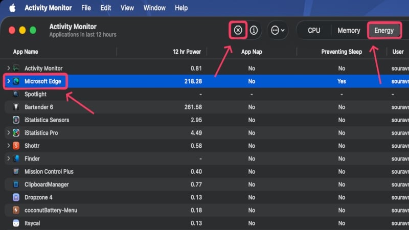The image size is (409, 230).
Task: Click the iStatistica Sensors app icon
Action: tap(16, 120)
